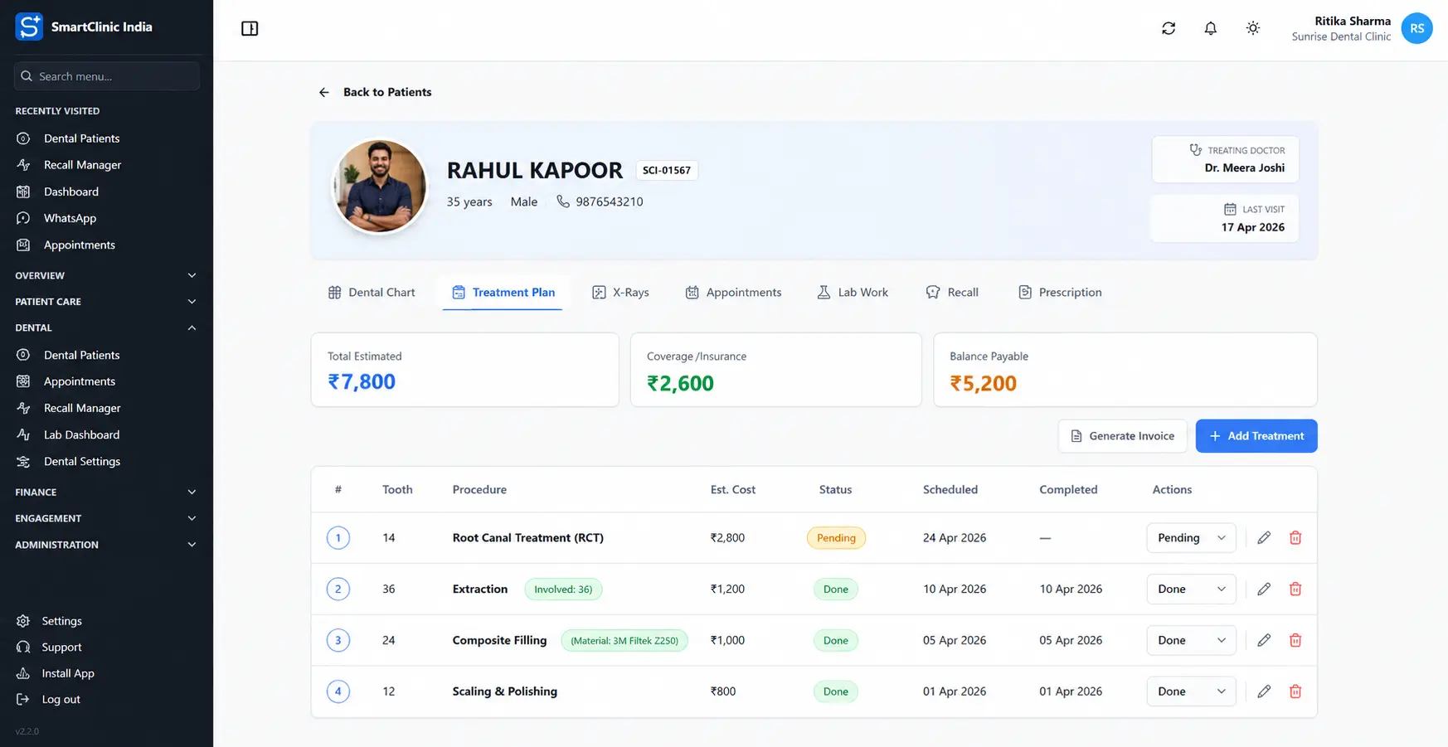This screenshot has height=747, width=1448.
Task: Open the notifications bell
Action: (x=1211, y=28)
